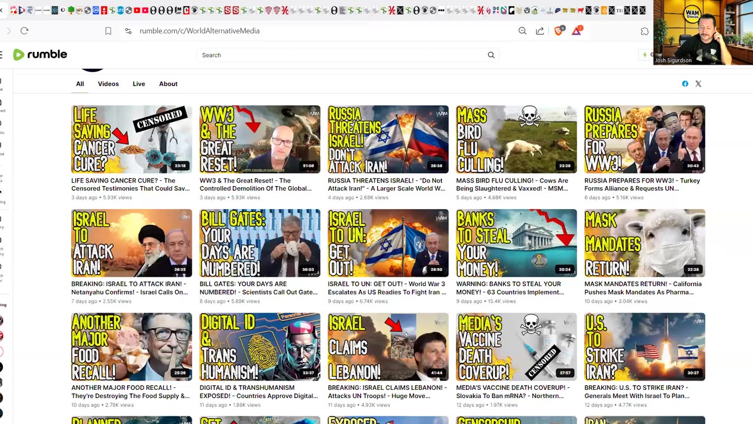This screenshot has height=424, width=753.
Task: Click title link 'MASK MANDATES RETURN! - California Pushes'
Action: tap(643, 288)
